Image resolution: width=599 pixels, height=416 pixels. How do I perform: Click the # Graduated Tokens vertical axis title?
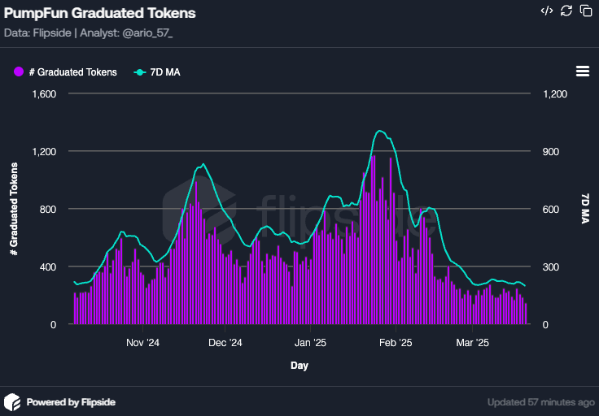(x=14, y=209)
